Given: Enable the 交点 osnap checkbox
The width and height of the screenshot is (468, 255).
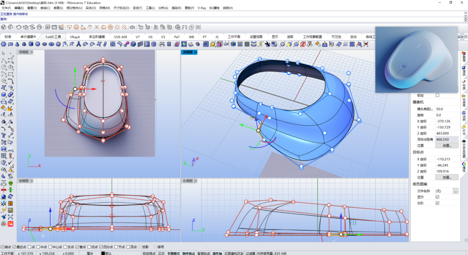Looking at the screenshot, I should [x=65, y=247].
